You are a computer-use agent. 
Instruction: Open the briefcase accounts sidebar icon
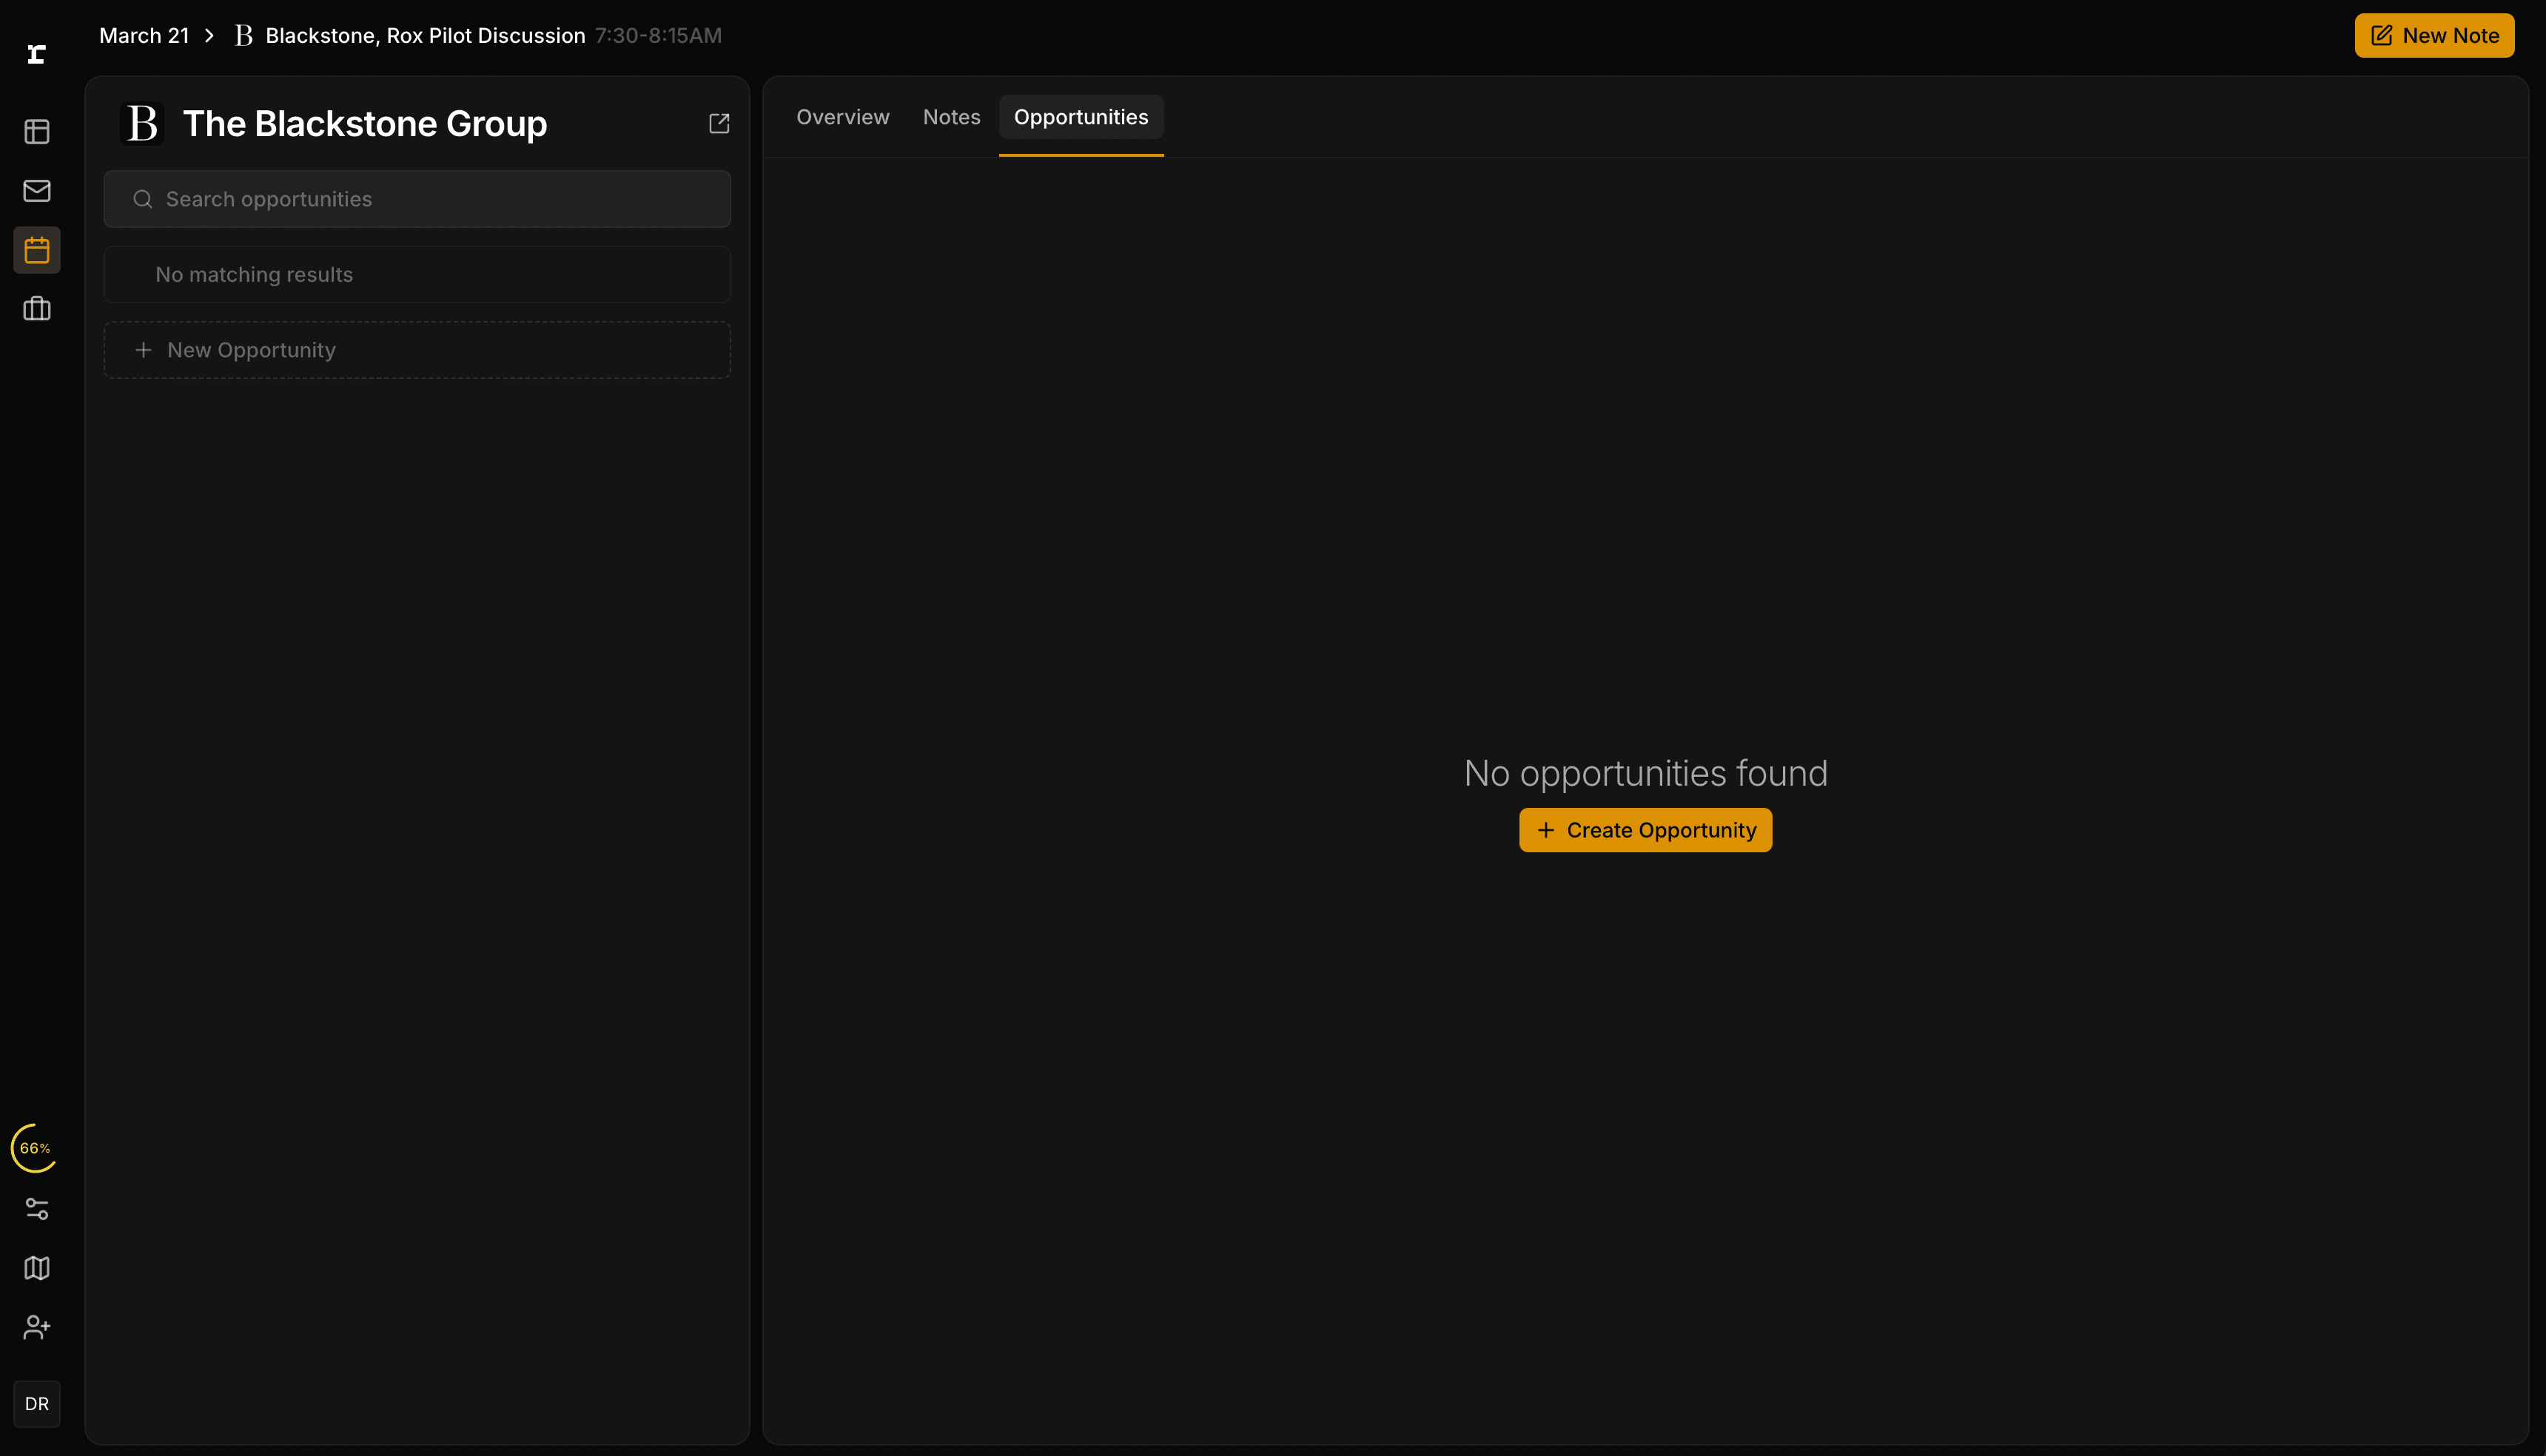(37, 309)
